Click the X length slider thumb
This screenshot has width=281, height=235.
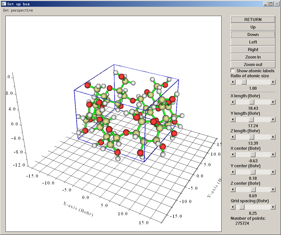pyautogui.click(x=252, y=102)
